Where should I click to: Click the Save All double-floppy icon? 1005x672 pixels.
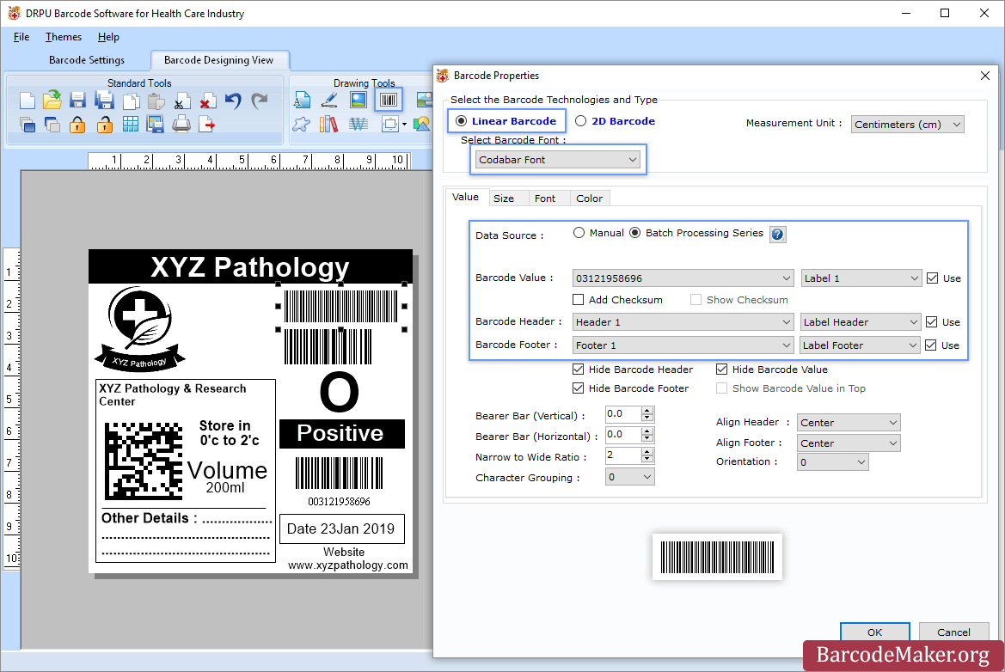click(104, 101)
